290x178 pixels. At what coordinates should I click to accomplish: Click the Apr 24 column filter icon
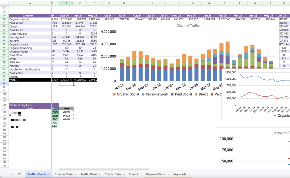pyautogui.click(x=84, y=16)
